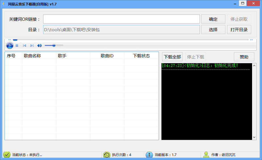Skip to next track icon
The height and width of the screenshot is (160, 262).
click(32, 45)
